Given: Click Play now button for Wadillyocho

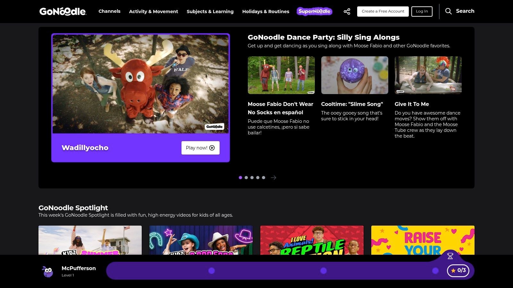Looking at the screenshot, I should click(x=200, y=148).
